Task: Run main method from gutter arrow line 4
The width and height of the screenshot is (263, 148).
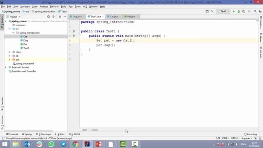Action: coord(74,36)
